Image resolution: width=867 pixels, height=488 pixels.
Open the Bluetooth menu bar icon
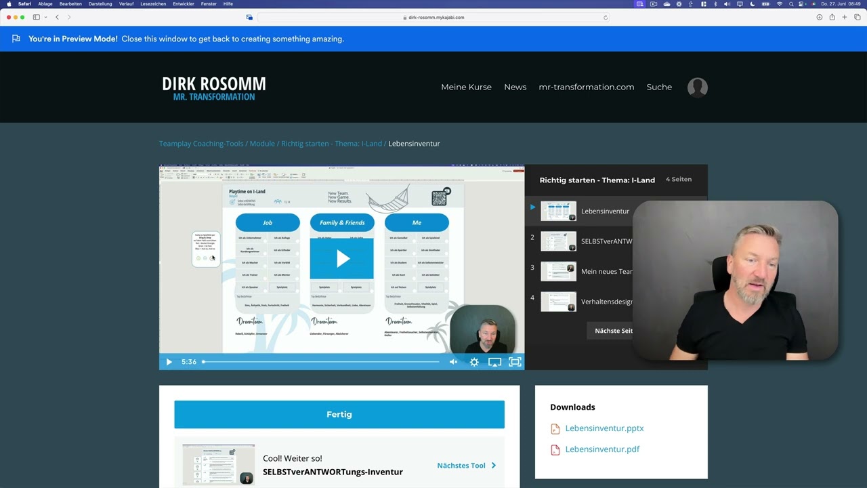[x=716, y=4]
